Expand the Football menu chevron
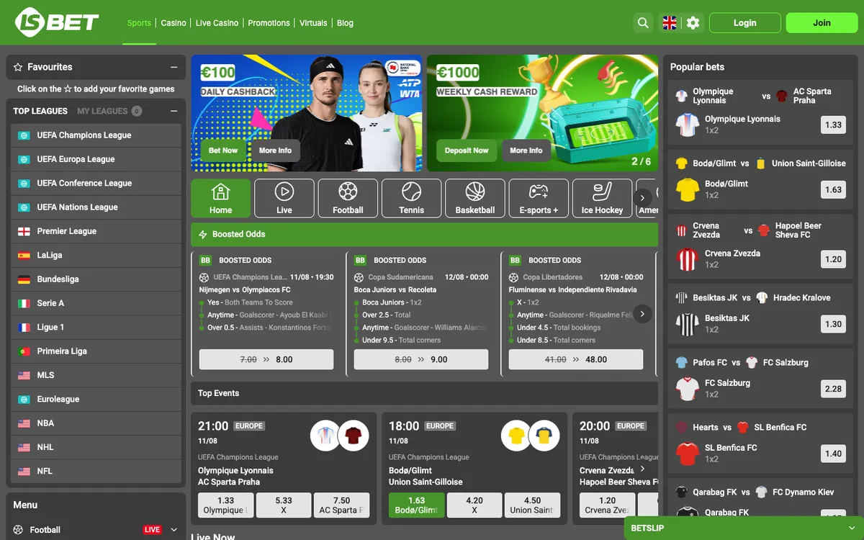Viewport: 864px width, 540px height. tap(174, 530)
